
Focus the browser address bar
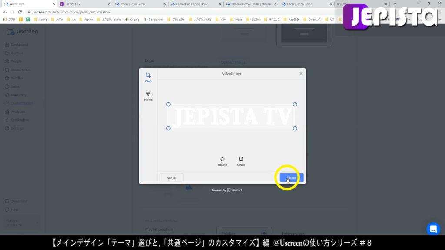[x=182, y=12]
